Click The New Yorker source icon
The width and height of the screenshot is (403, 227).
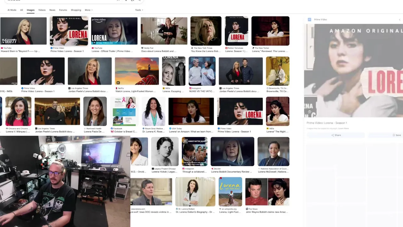pos(253,48)
